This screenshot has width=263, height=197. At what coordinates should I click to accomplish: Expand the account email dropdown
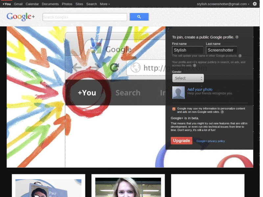coord(223,4)
